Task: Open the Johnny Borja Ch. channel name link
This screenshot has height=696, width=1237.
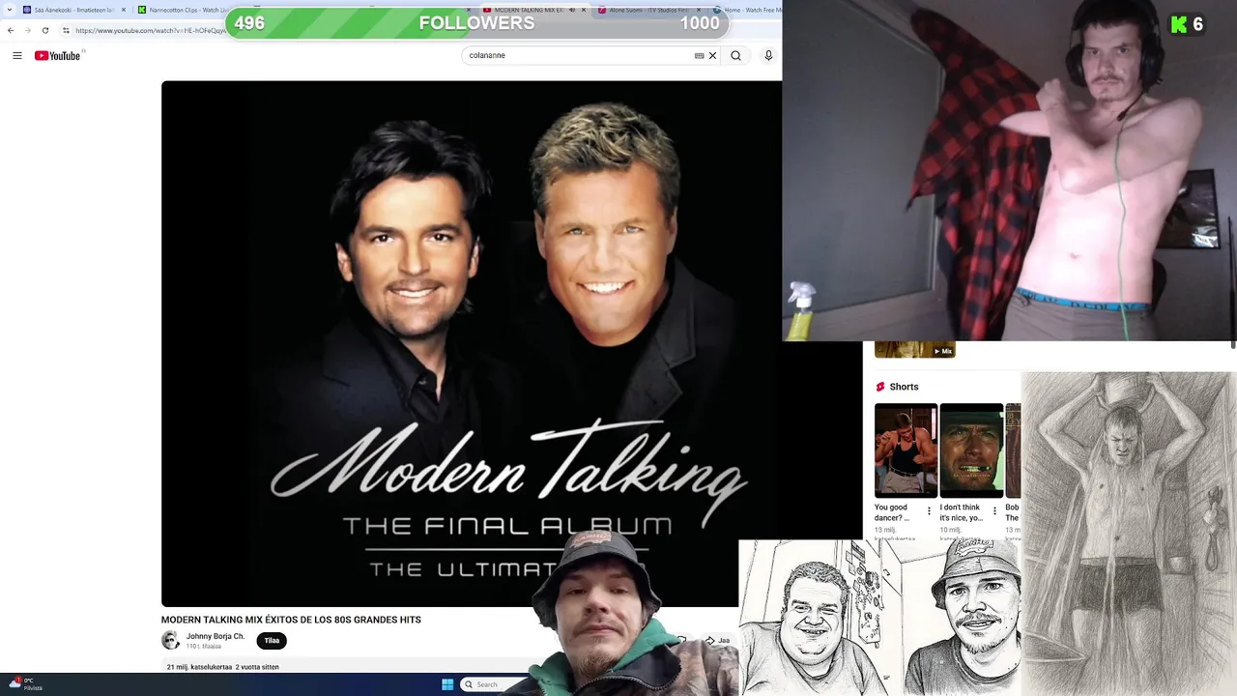Action: pos(216,636)
